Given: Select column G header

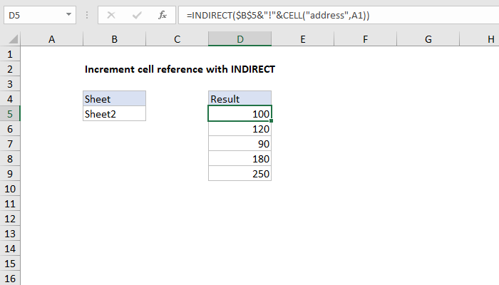Looking at the screenshot, I should (428, 41).
